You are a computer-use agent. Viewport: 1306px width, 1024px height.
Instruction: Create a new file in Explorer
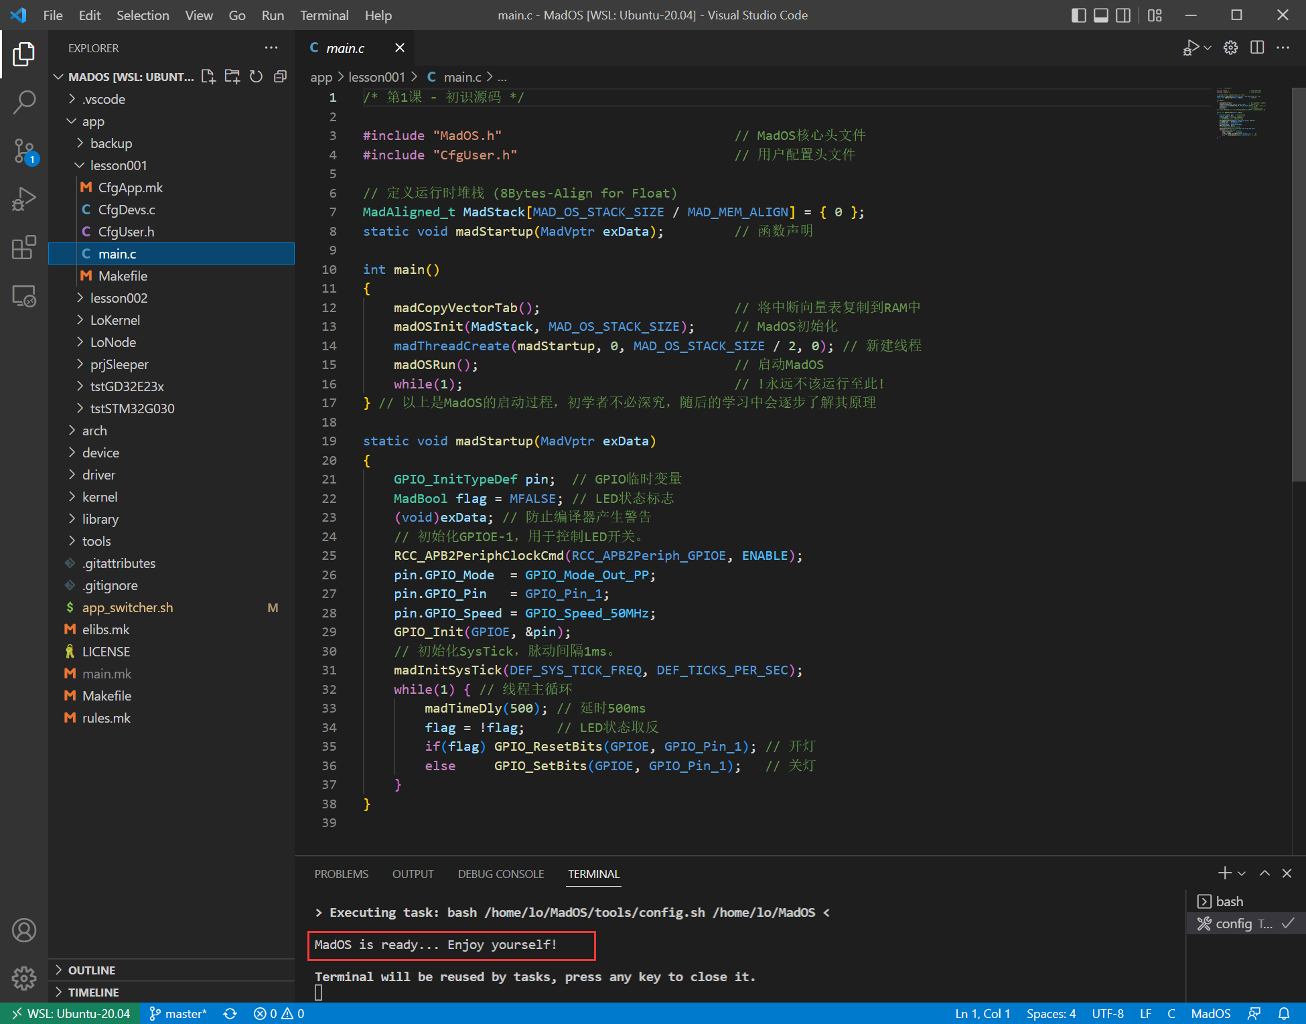point(208,76)
